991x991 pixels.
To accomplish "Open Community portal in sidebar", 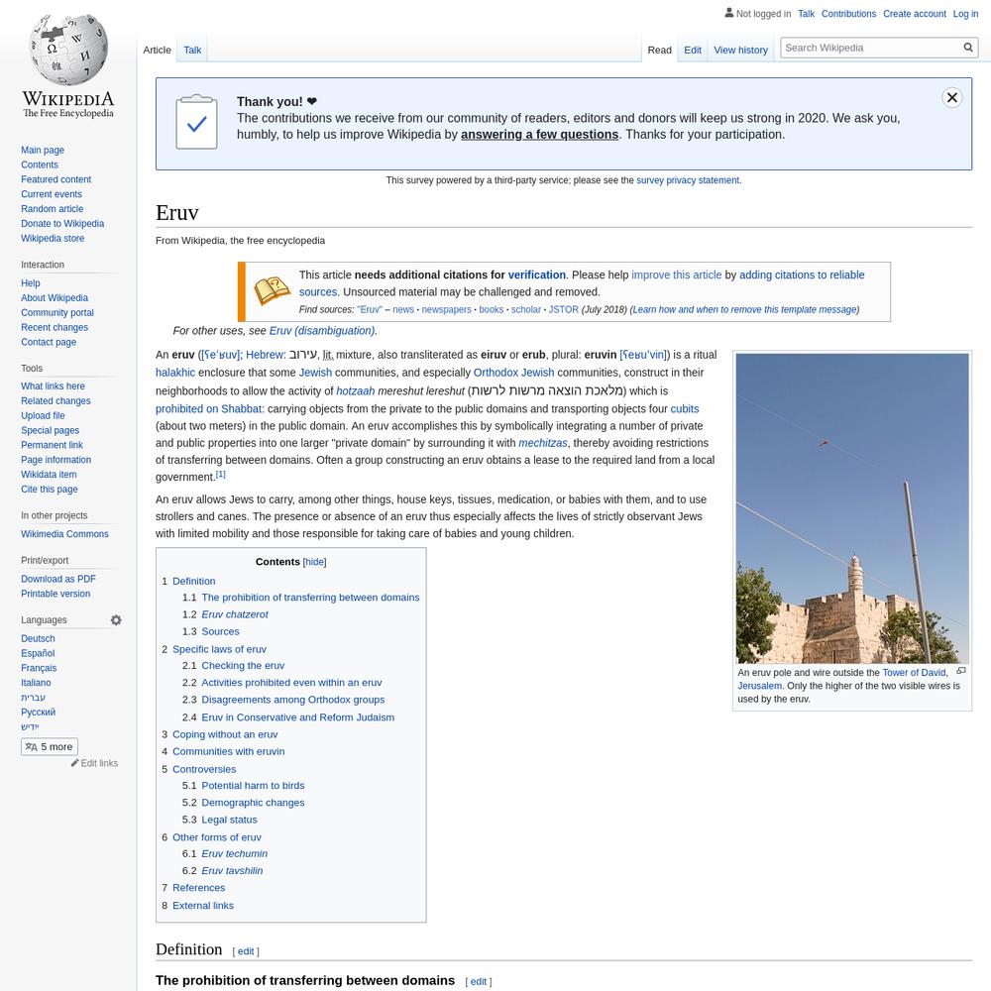I will [56, 312].
